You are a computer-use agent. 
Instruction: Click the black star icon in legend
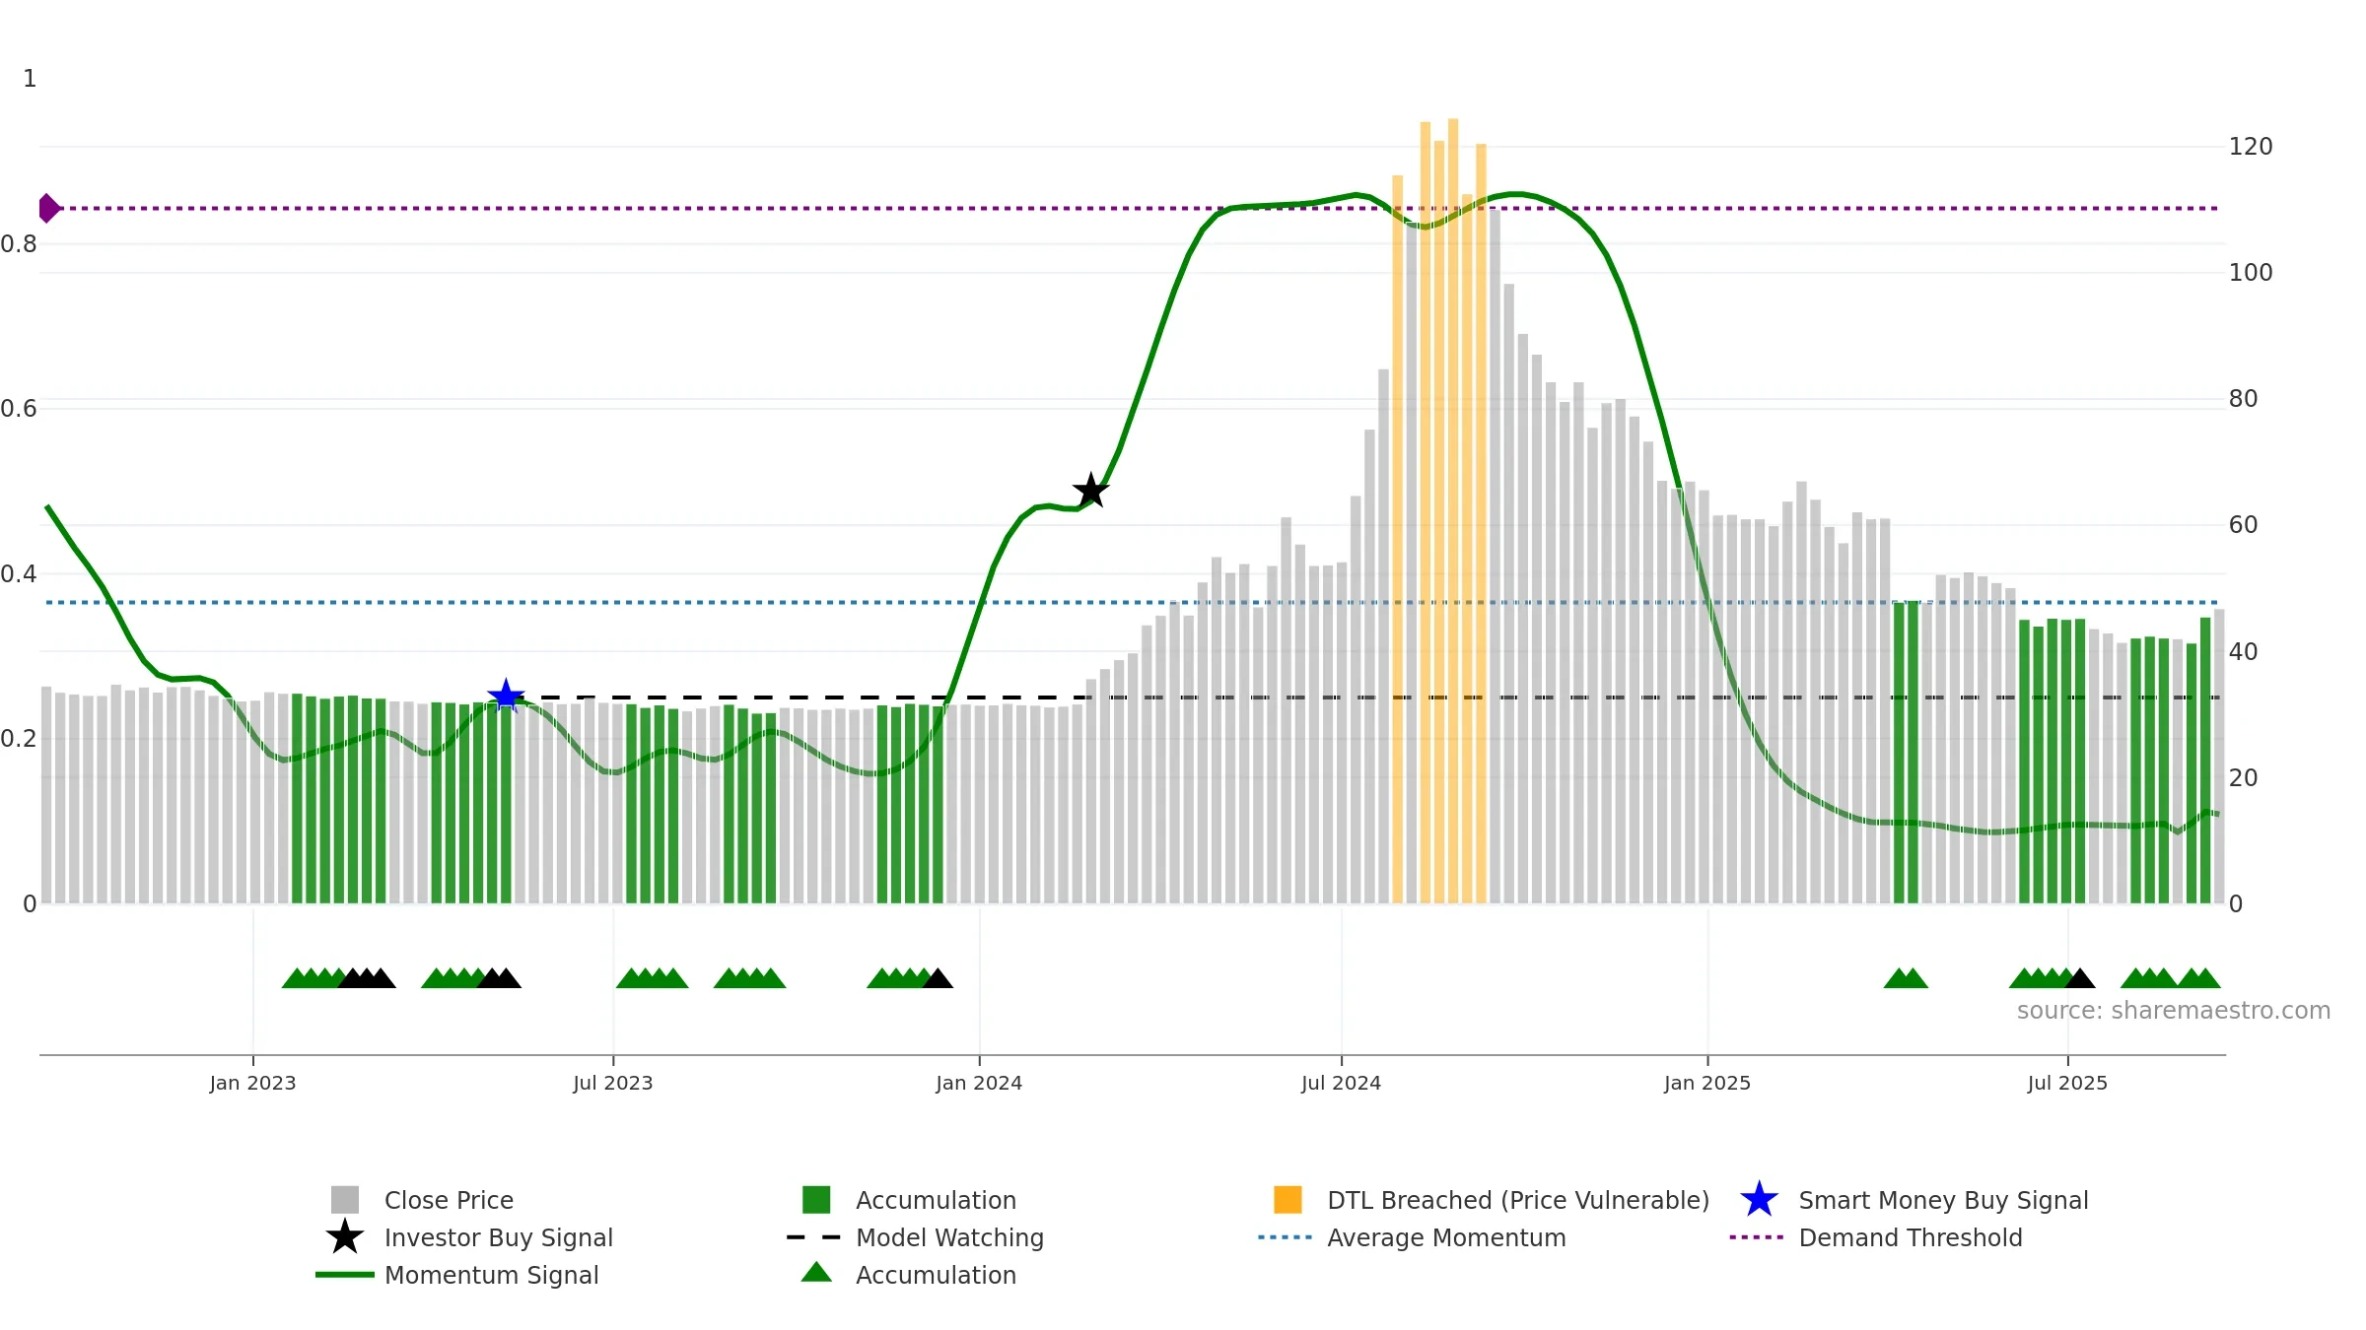[345, 1236]
